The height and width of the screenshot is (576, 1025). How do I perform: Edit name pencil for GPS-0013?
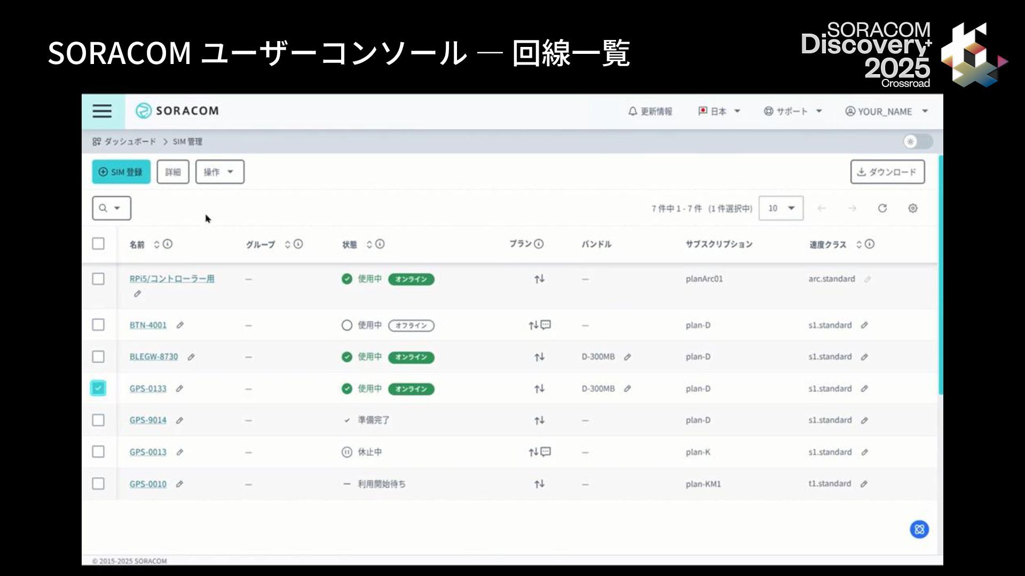179,452
